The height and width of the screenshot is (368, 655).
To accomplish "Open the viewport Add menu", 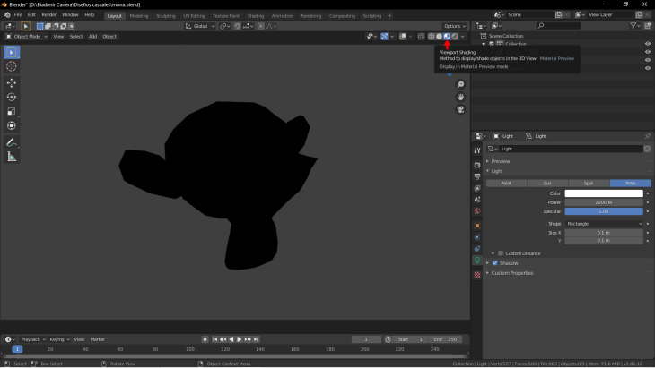I will [x=92, y=37].
